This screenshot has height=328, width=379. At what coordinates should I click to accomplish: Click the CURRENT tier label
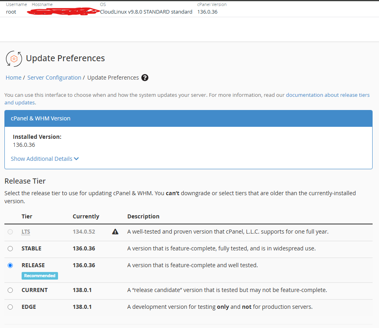[x=34, y=290]
